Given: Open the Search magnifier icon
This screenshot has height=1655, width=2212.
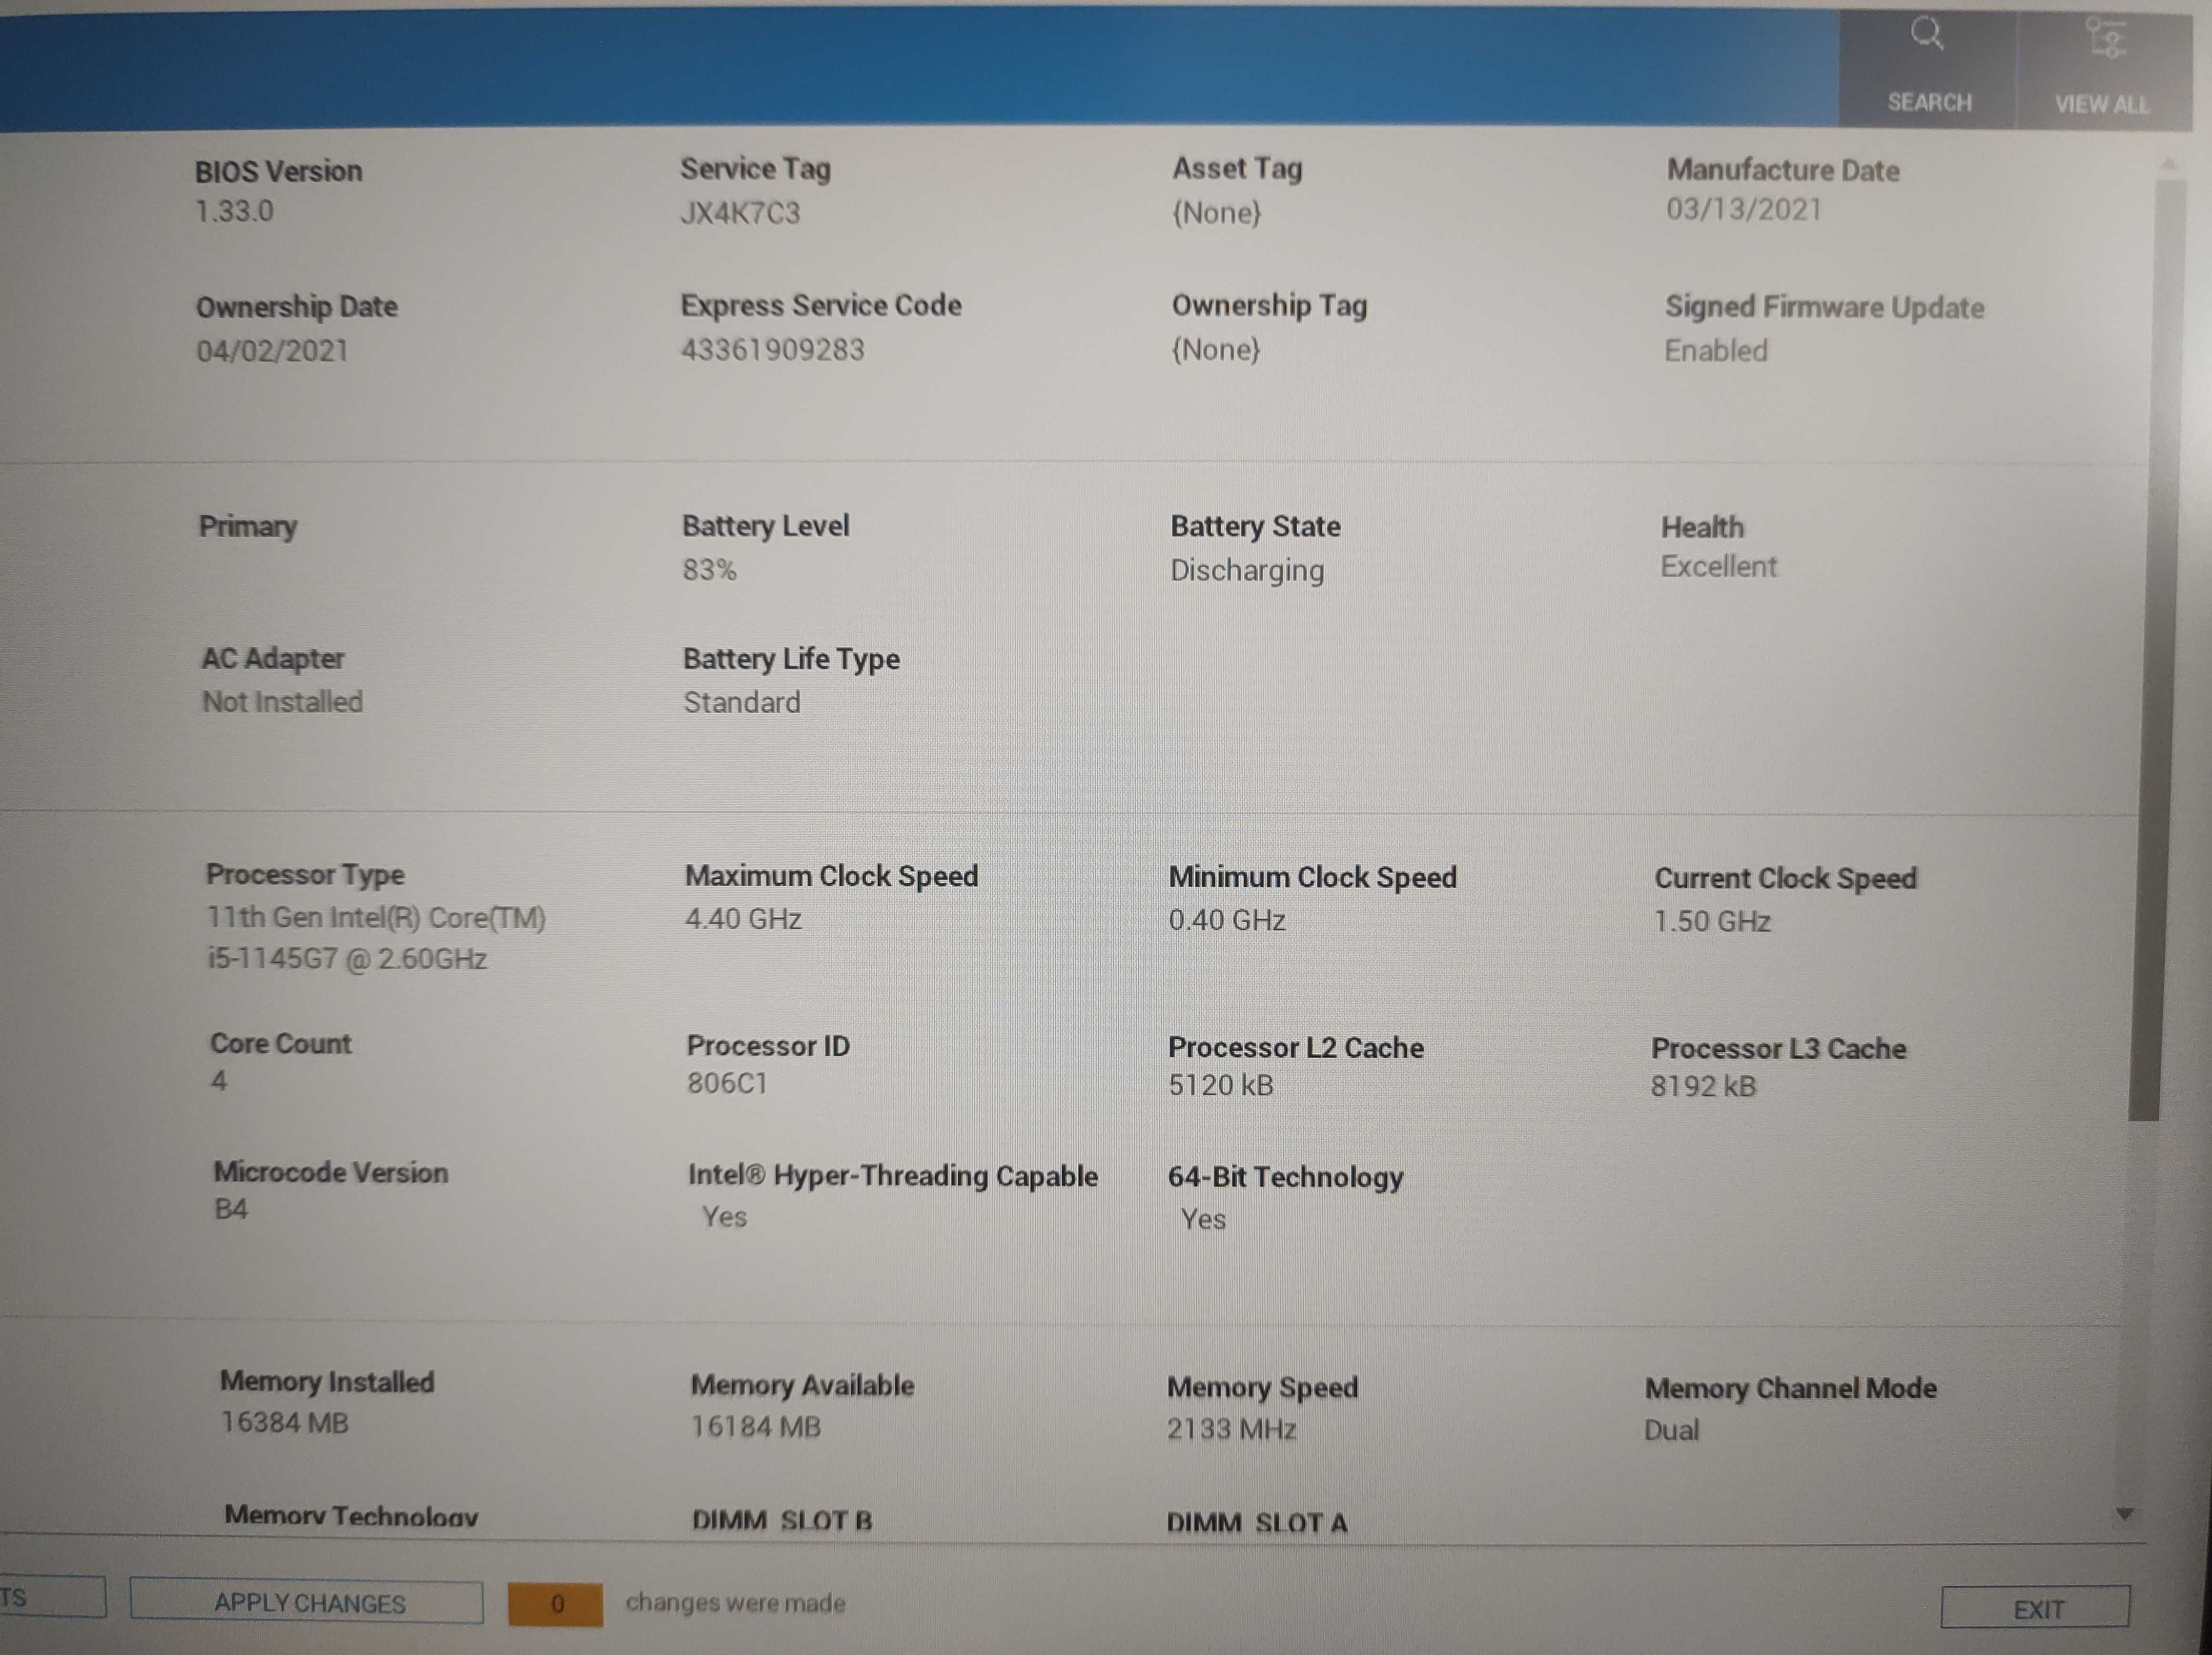Looking at the screenshot, I should 1926,35.
